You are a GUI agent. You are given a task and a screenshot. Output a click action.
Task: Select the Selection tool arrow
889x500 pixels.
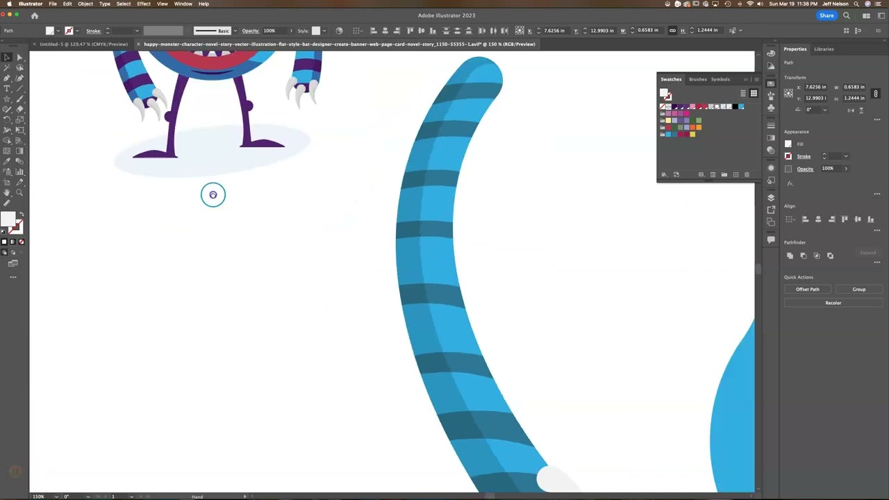[x=6, y=57]
